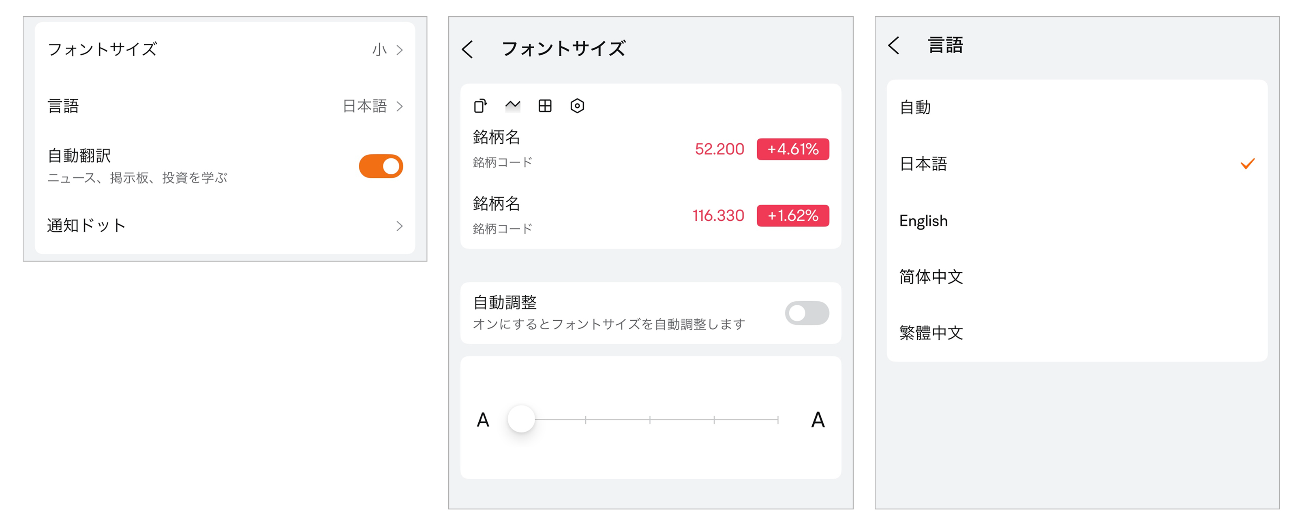This screenshot has width=1306, height=524.
Task: Enable the 自動調整 switch
Action: [807, 313]
